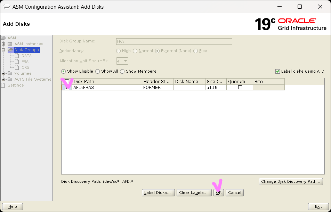Image resolution: width=331 pixels, height=212 pixels.
Task: Expand the ASM Instances tree node
Action: pos(3,44)
